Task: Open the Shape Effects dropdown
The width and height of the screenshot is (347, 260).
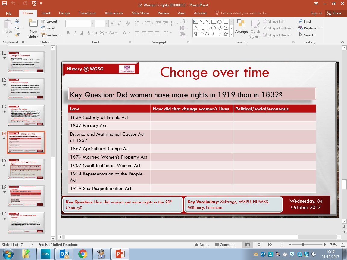Action: (277, 35)
